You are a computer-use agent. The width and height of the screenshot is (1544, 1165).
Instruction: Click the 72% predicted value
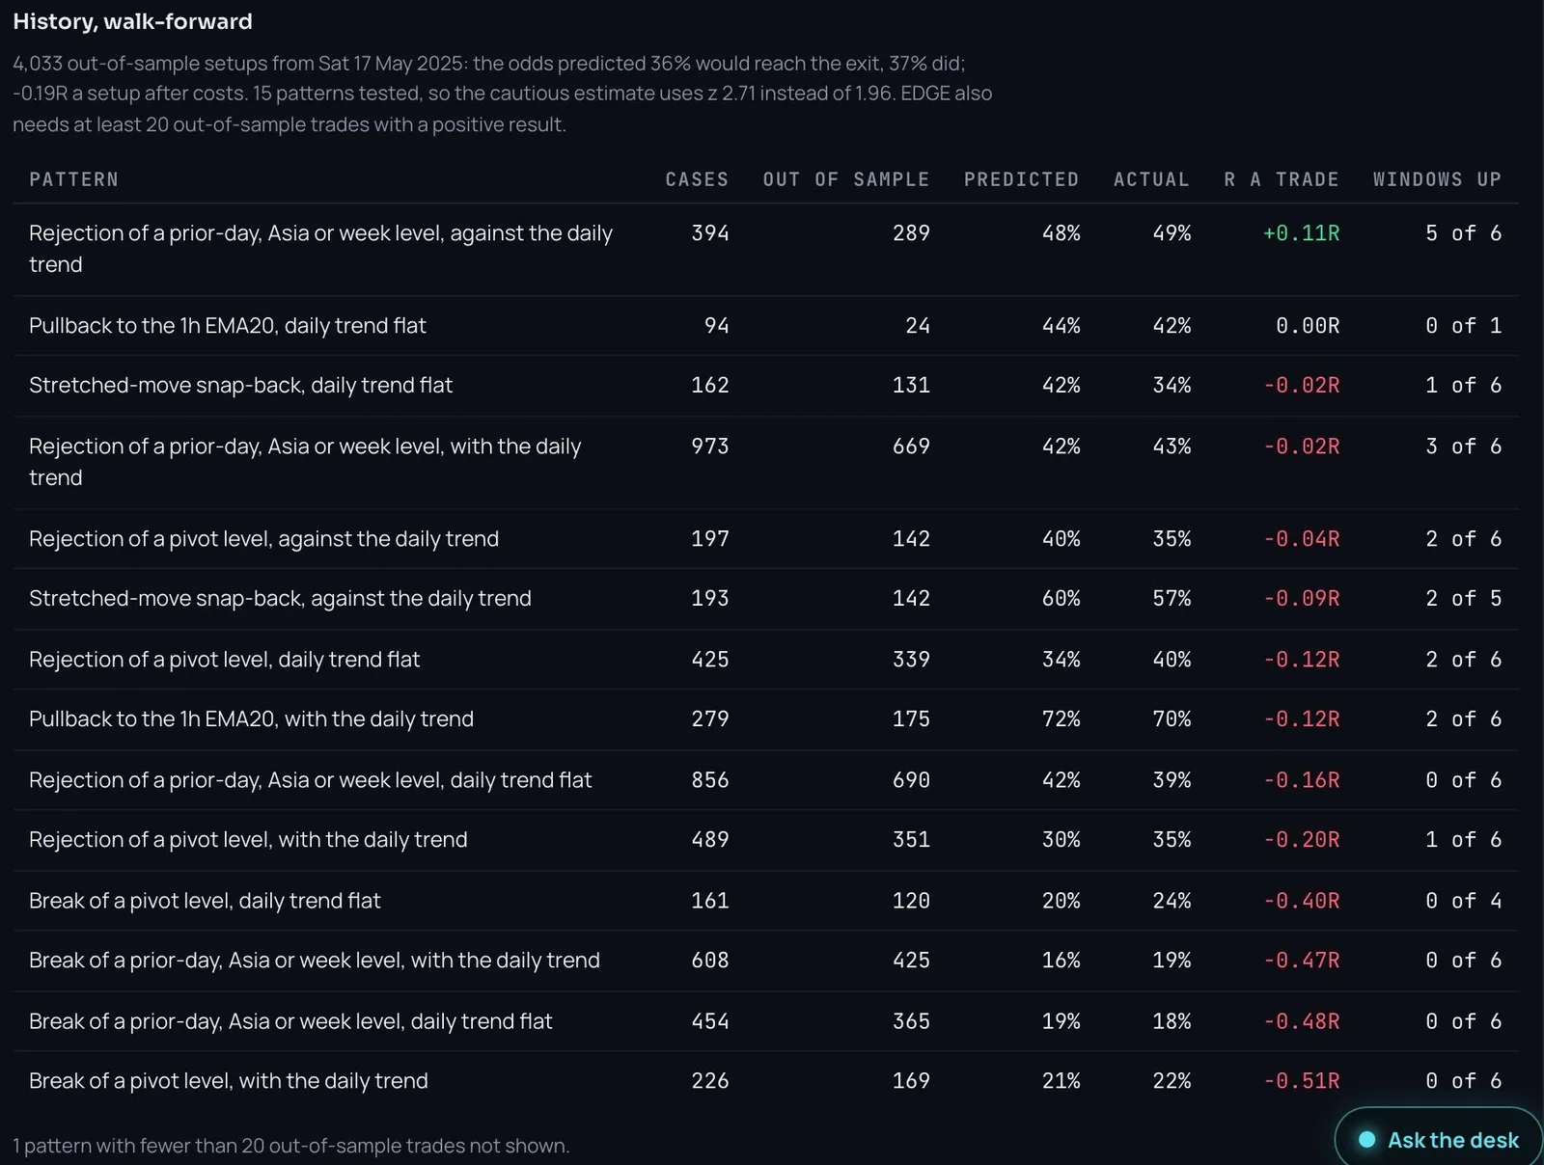pyautogui.click(x=1061, y=719)
